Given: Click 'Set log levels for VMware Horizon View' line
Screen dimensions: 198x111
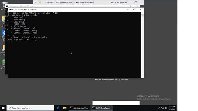Looking at the screenshot, I should pos(33,13).
